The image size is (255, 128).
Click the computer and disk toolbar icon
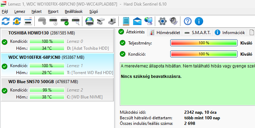[x=112, y=21]
